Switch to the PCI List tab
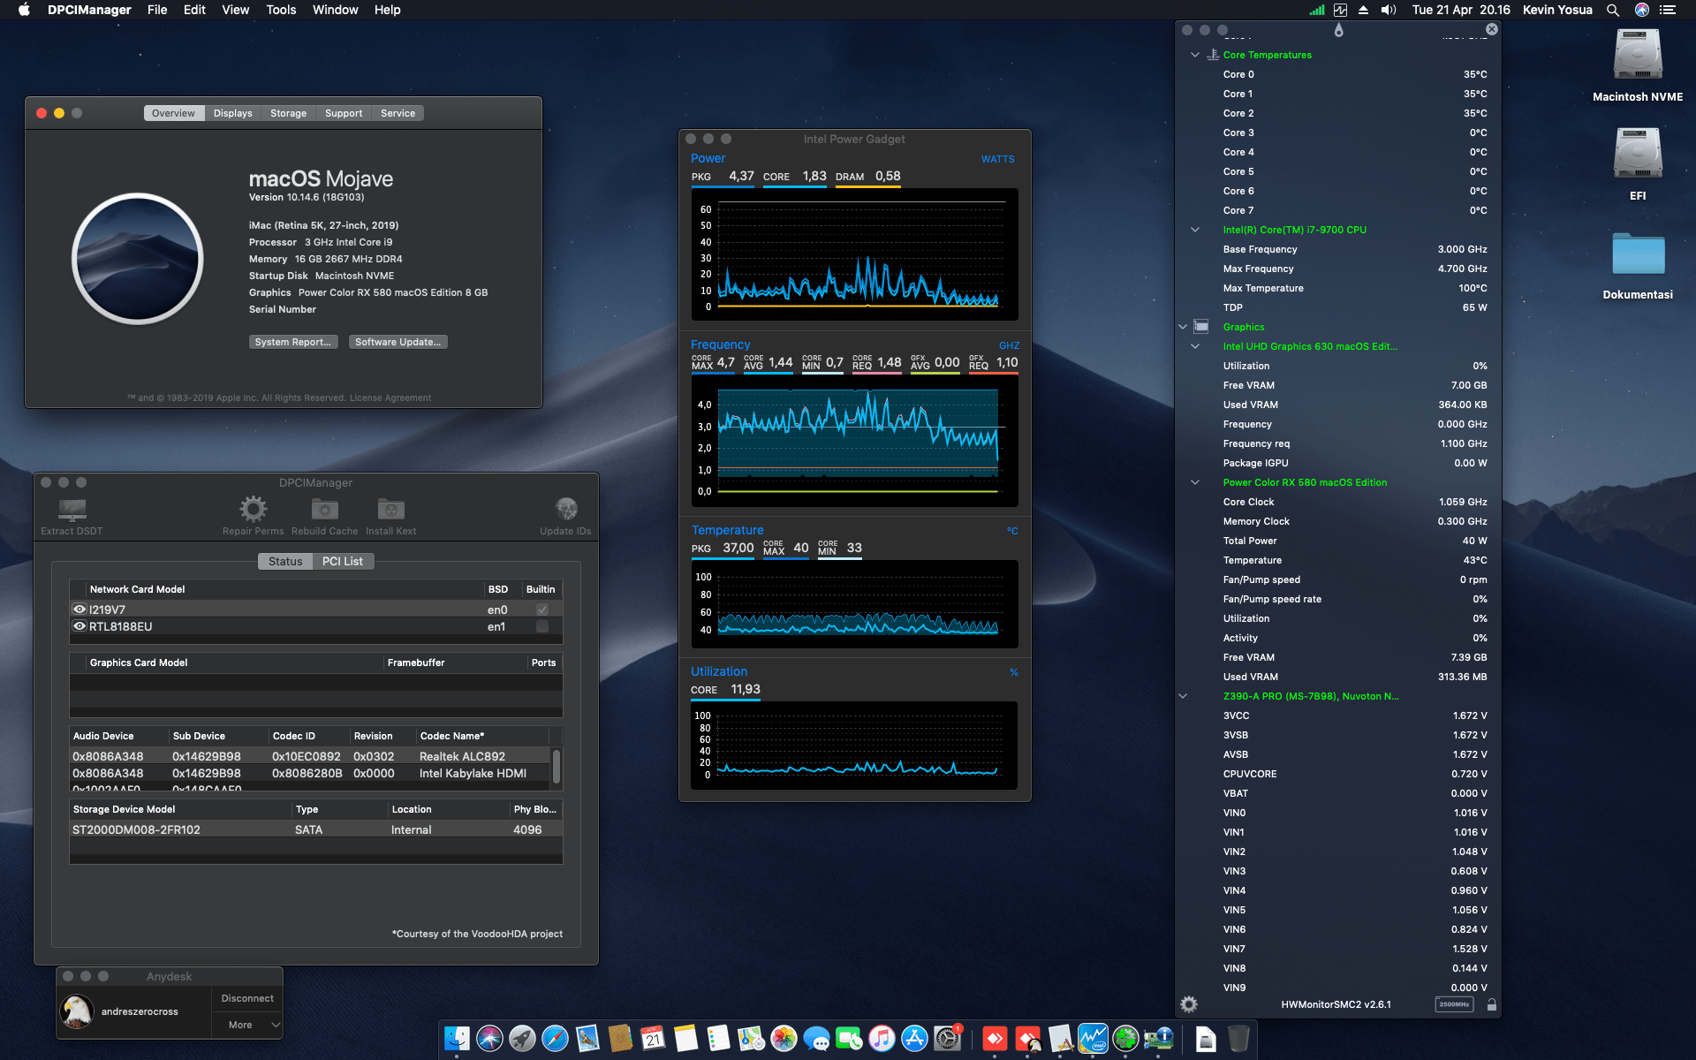This screenshot has width=1696, height=1060. pyautogui.click(x=343, y=561)
